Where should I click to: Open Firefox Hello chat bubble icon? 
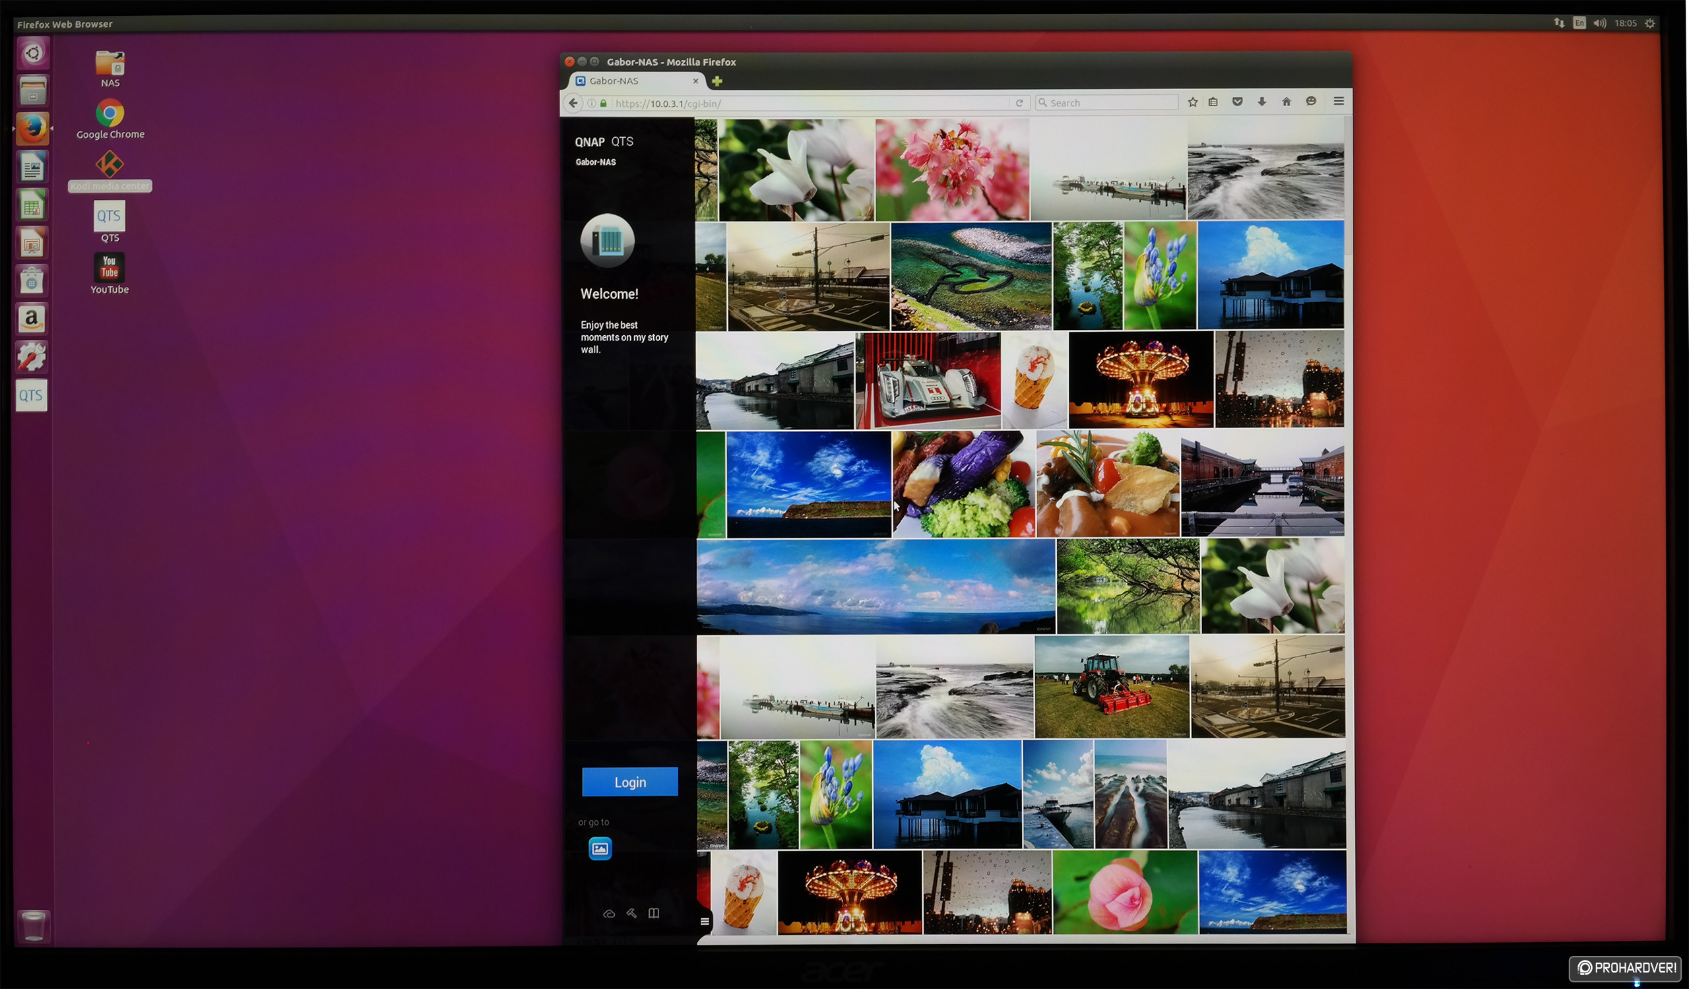pos(1311,101)
